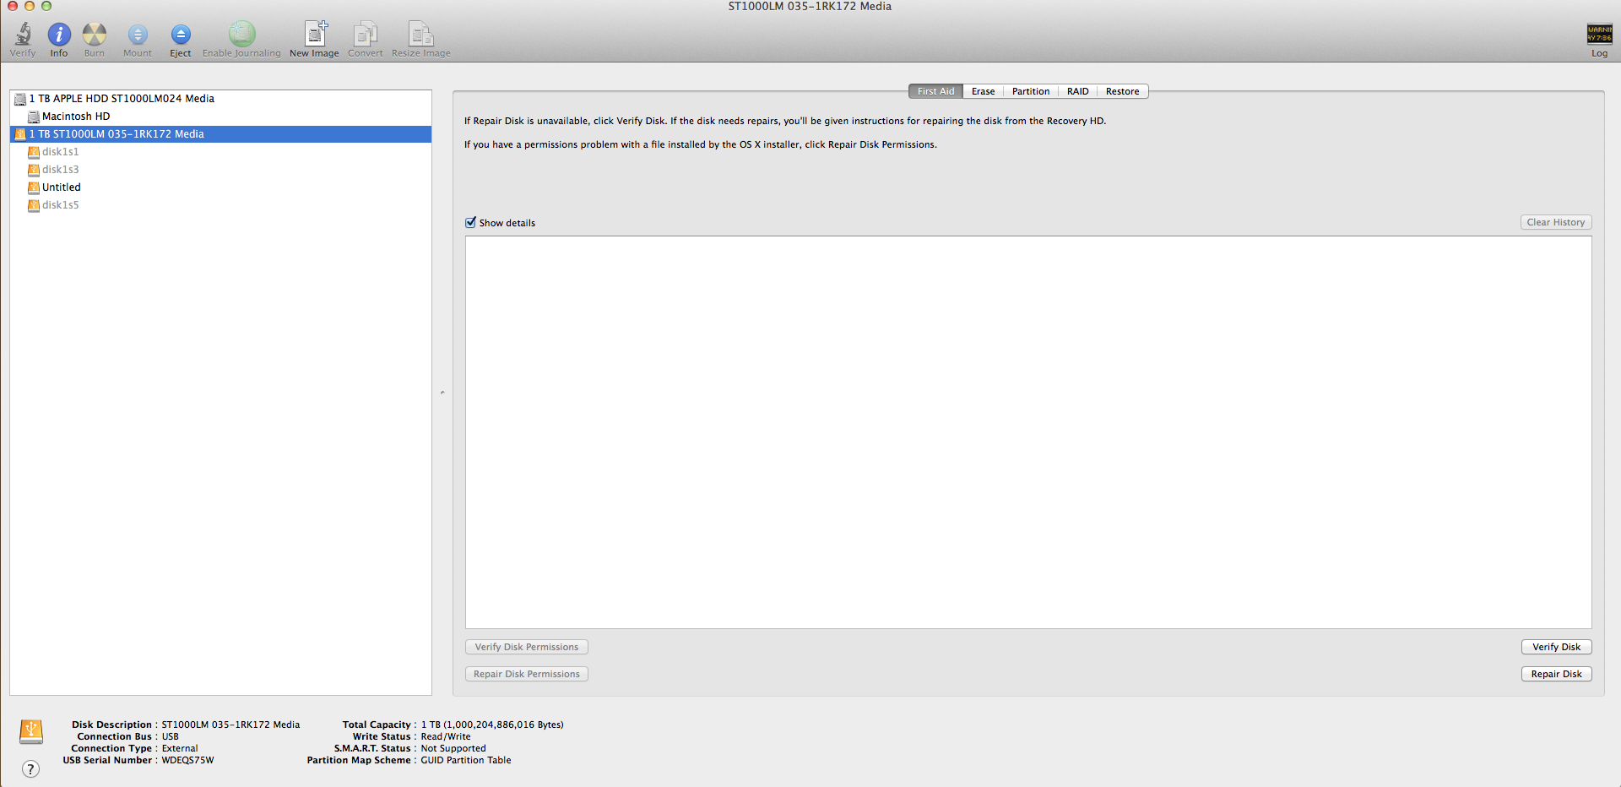
Task: Select the disk1s1 partition row
Action: (x=221, y=152)
